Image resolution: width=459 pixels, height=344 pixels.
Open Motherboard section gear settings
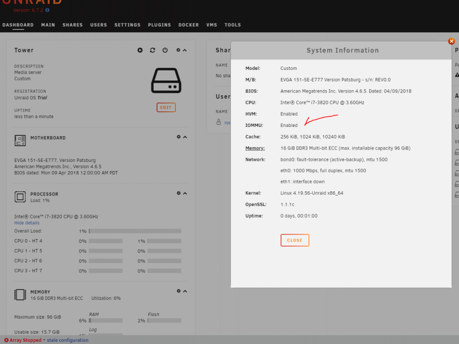[x=179, y=137]
